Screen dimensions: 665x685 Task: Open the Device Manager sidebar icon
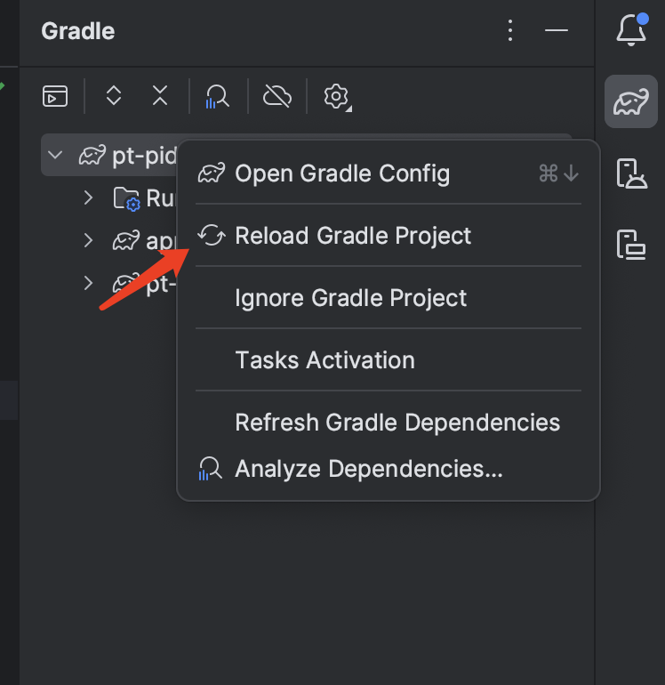pyautogui.click(x=630, y=243)
